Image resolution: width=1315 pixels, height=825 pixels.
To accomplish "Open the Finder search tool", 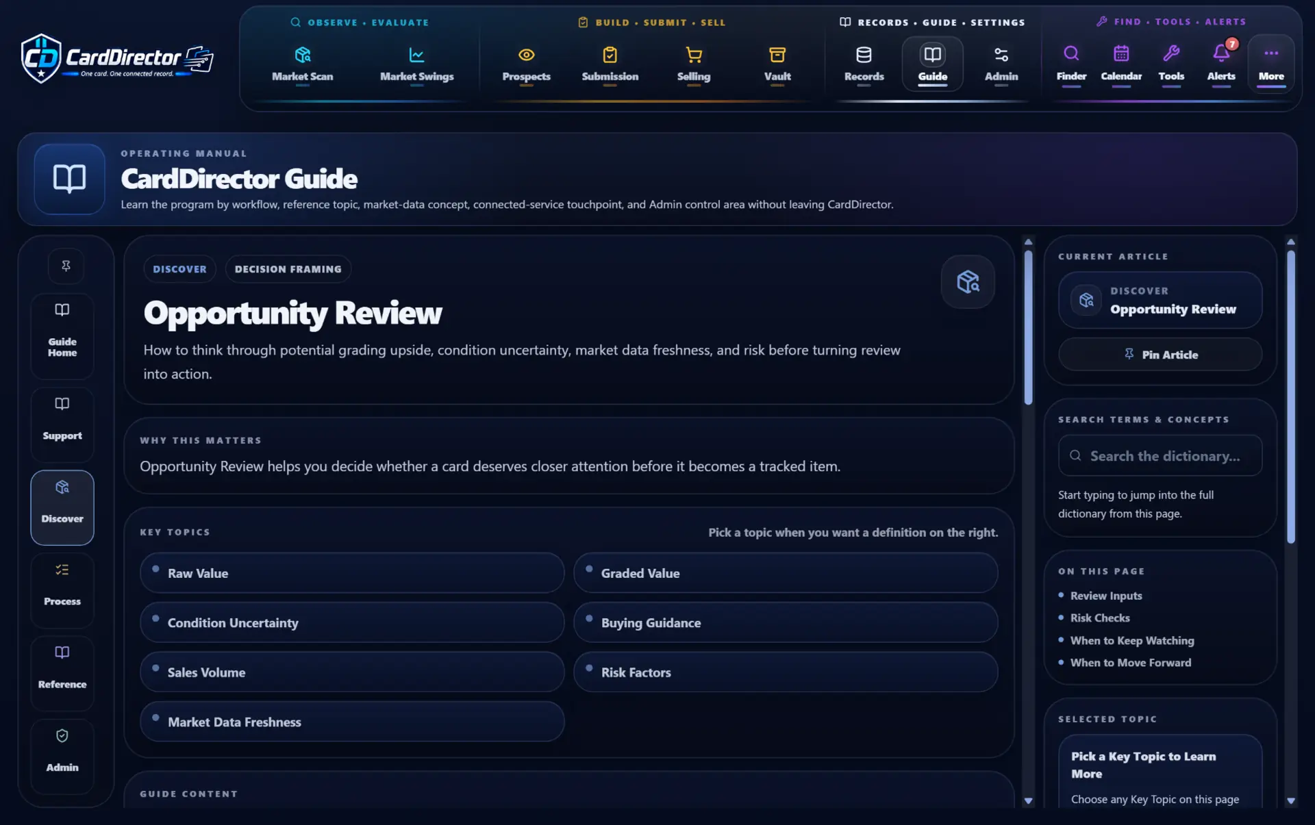I will pyautogui.click(x=1071, y=64).
